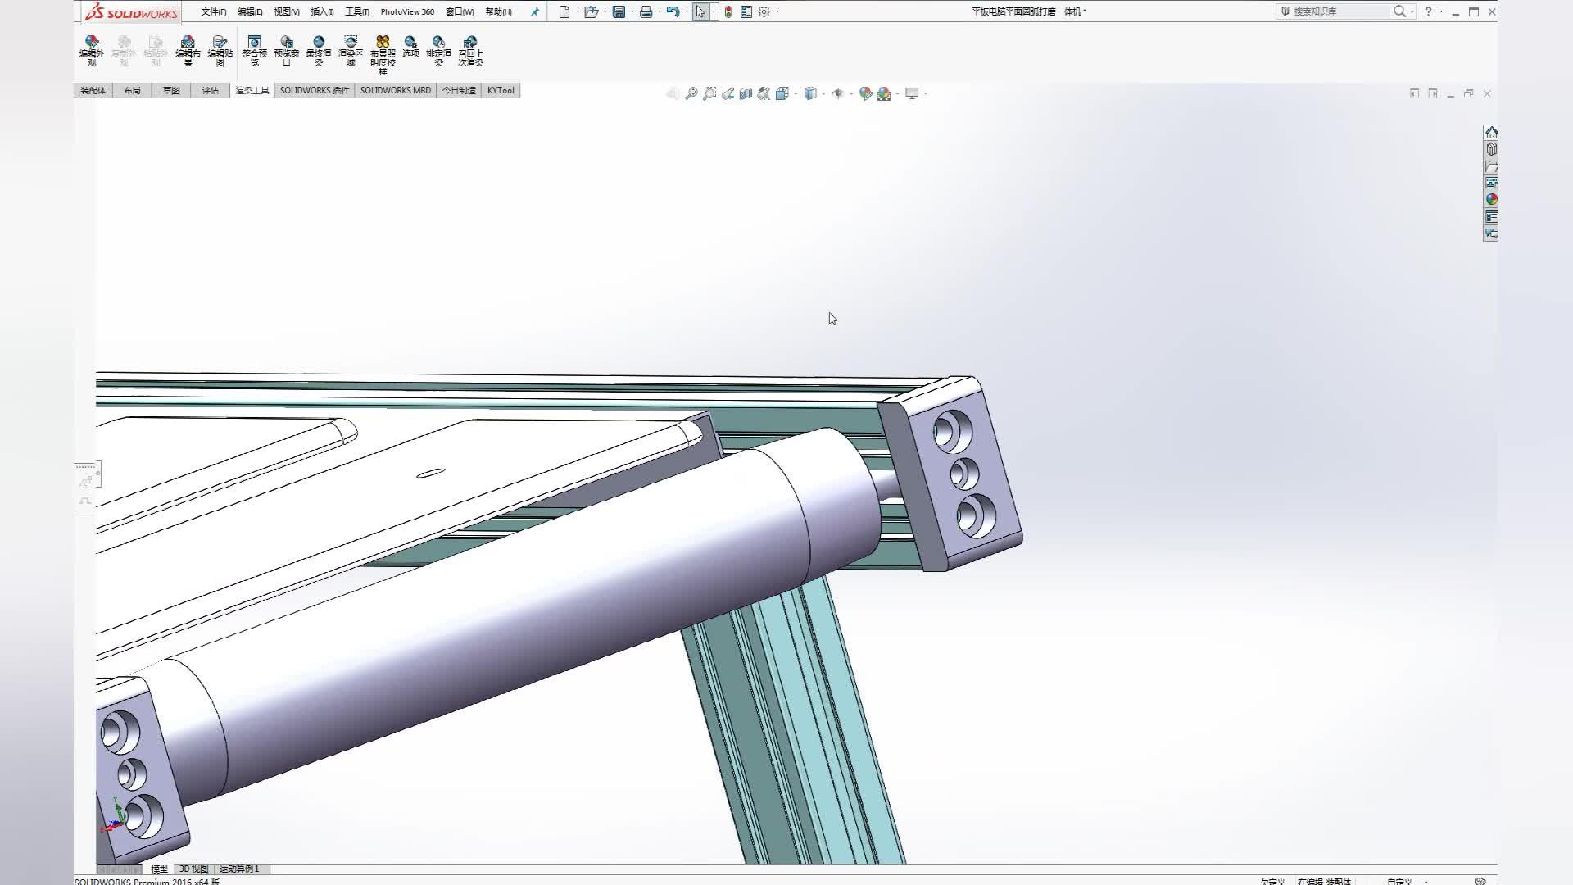Screen dimensions: 1573x885
Task: Click the View Settings monitor icon
Action: click(x=912, y=93)
